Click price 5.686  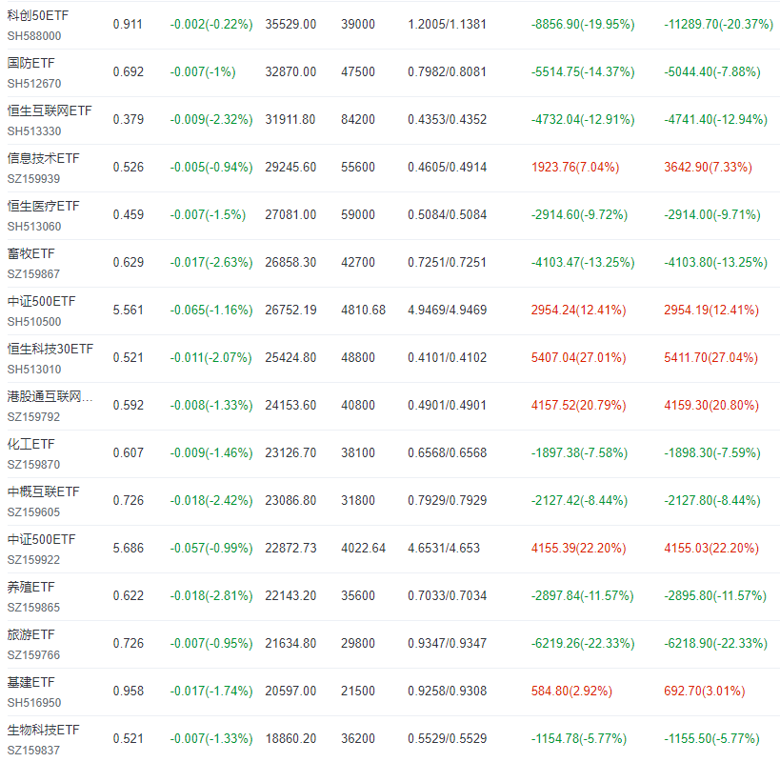128,549
